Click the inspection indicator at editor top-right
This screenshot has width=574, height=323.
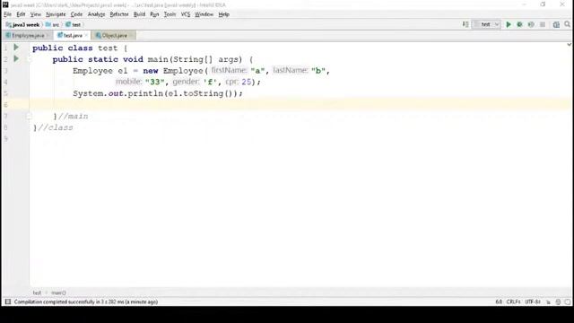tap(569, 45)
